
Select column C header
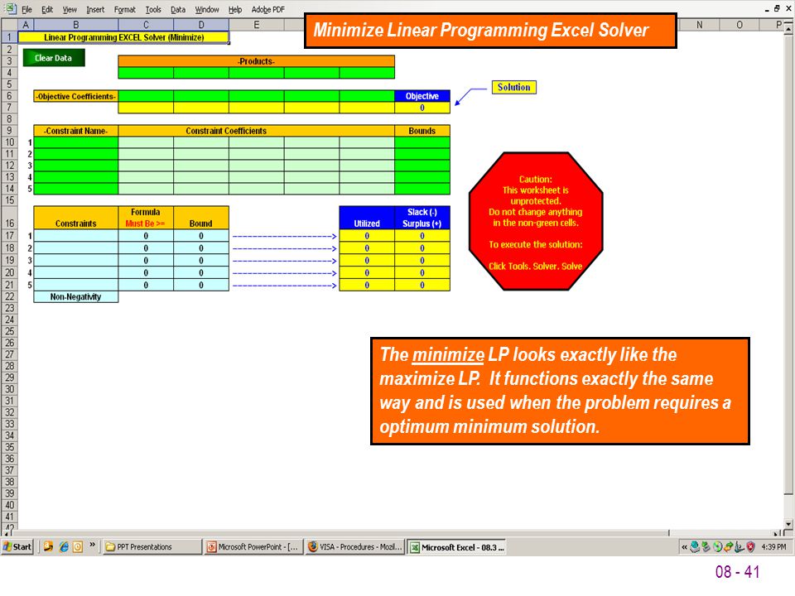146,24
